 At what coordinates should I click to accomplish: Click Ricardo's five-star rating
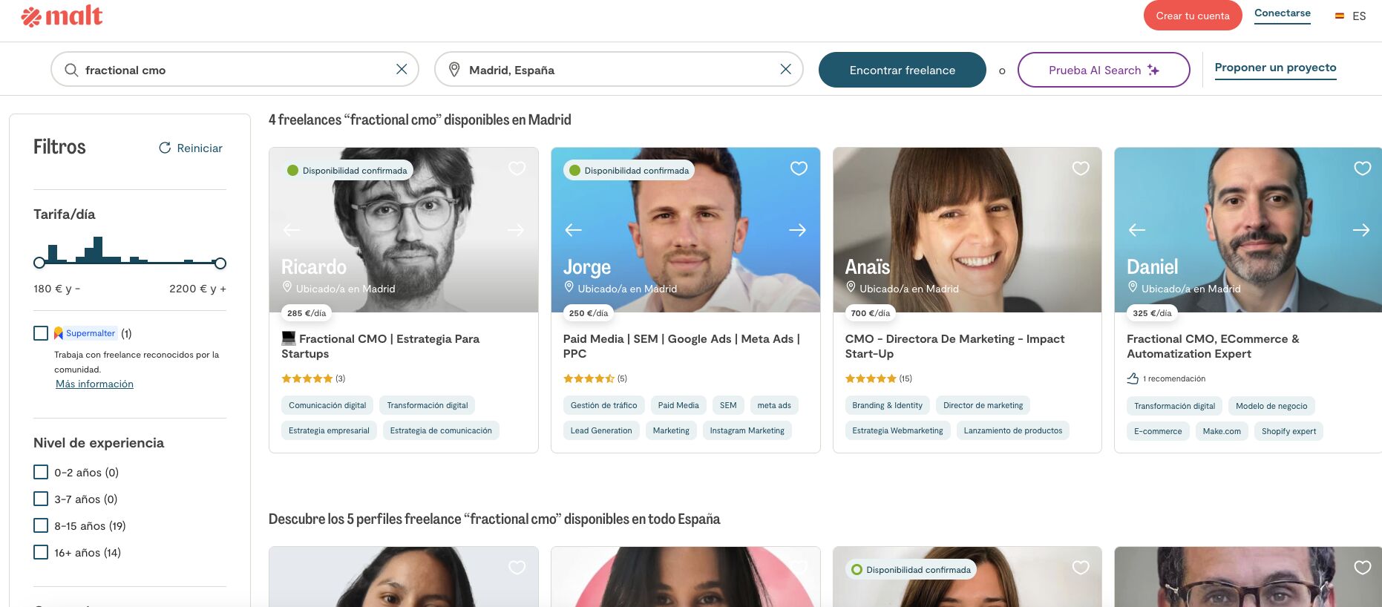pyautogui.click(x=307, y=378)
